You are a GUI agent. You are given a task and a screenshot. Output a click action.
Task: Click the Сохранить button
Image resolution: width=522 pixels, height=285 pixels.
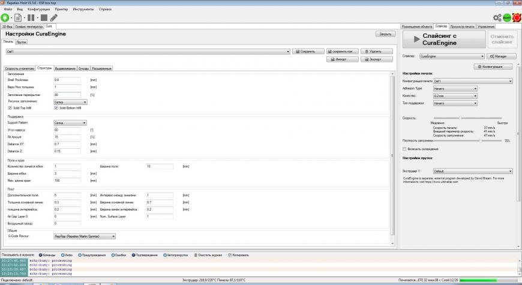click(308, 52)
